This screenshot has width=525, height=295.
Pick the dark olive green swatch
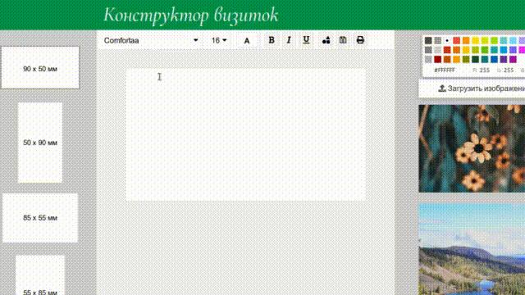466,59
